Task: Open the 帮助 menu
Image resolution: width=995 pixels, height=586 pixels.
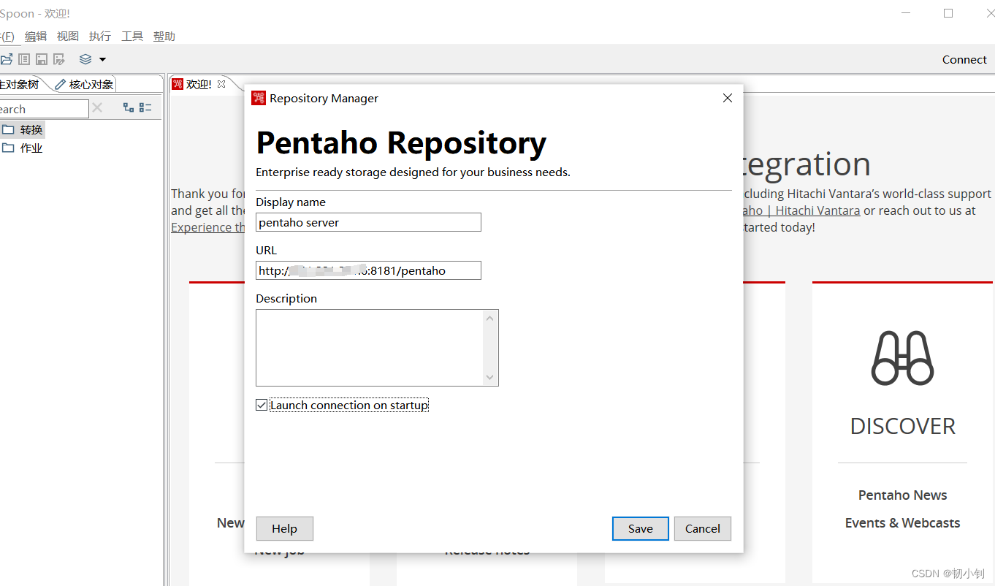Action: coord(164,36)
